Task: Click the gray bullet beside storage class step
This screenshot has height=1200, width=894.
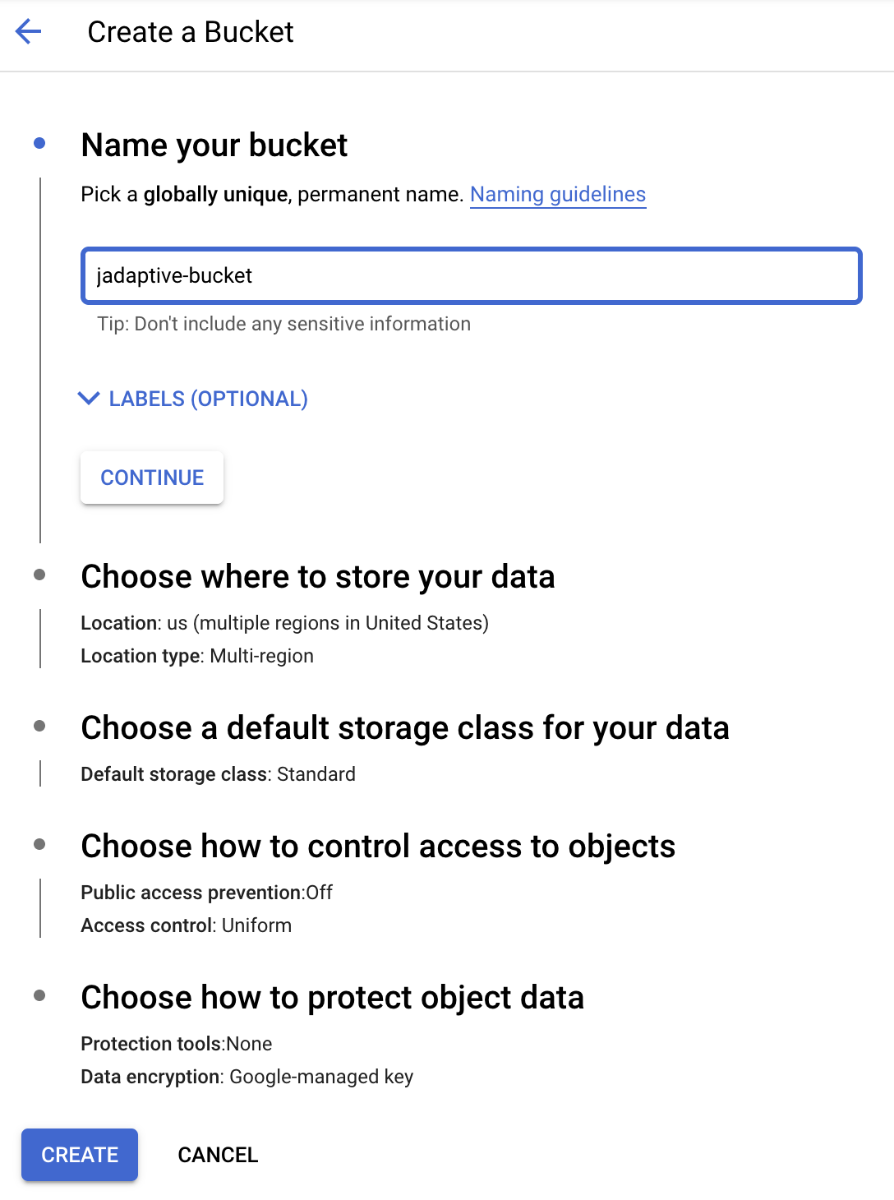Action: click(x=39, y=726)
